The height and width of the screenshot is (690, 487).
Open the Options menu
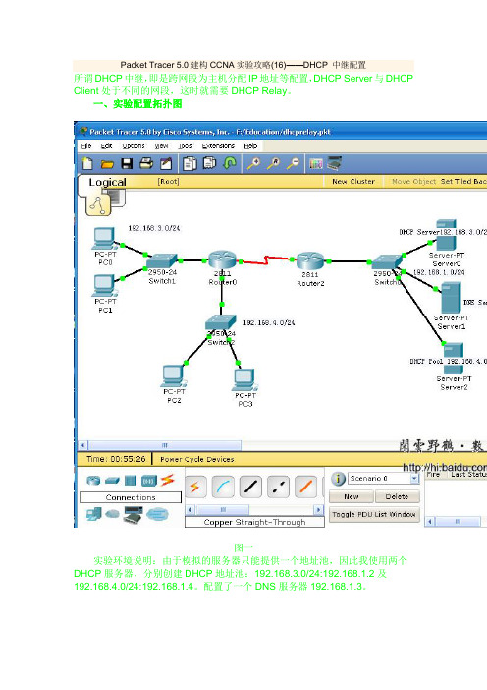(134, 146)
